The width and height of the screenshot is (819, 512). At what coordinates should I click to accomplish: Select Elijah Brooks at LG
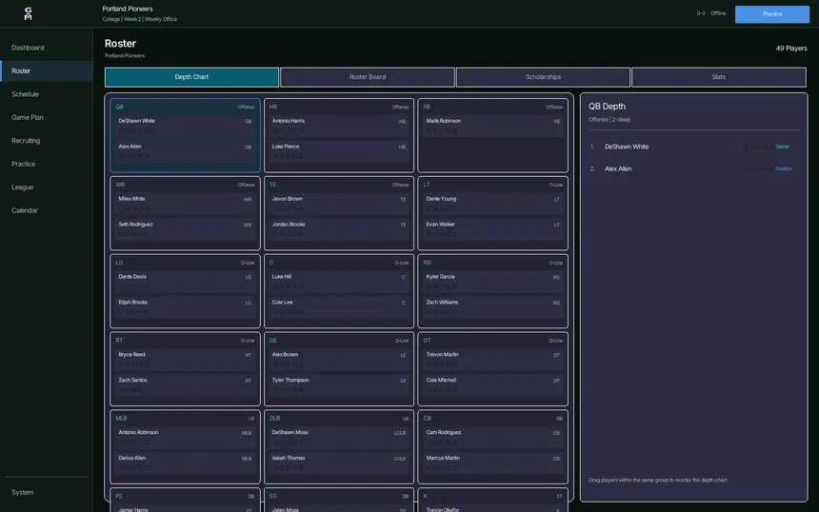tap(185, 306)
